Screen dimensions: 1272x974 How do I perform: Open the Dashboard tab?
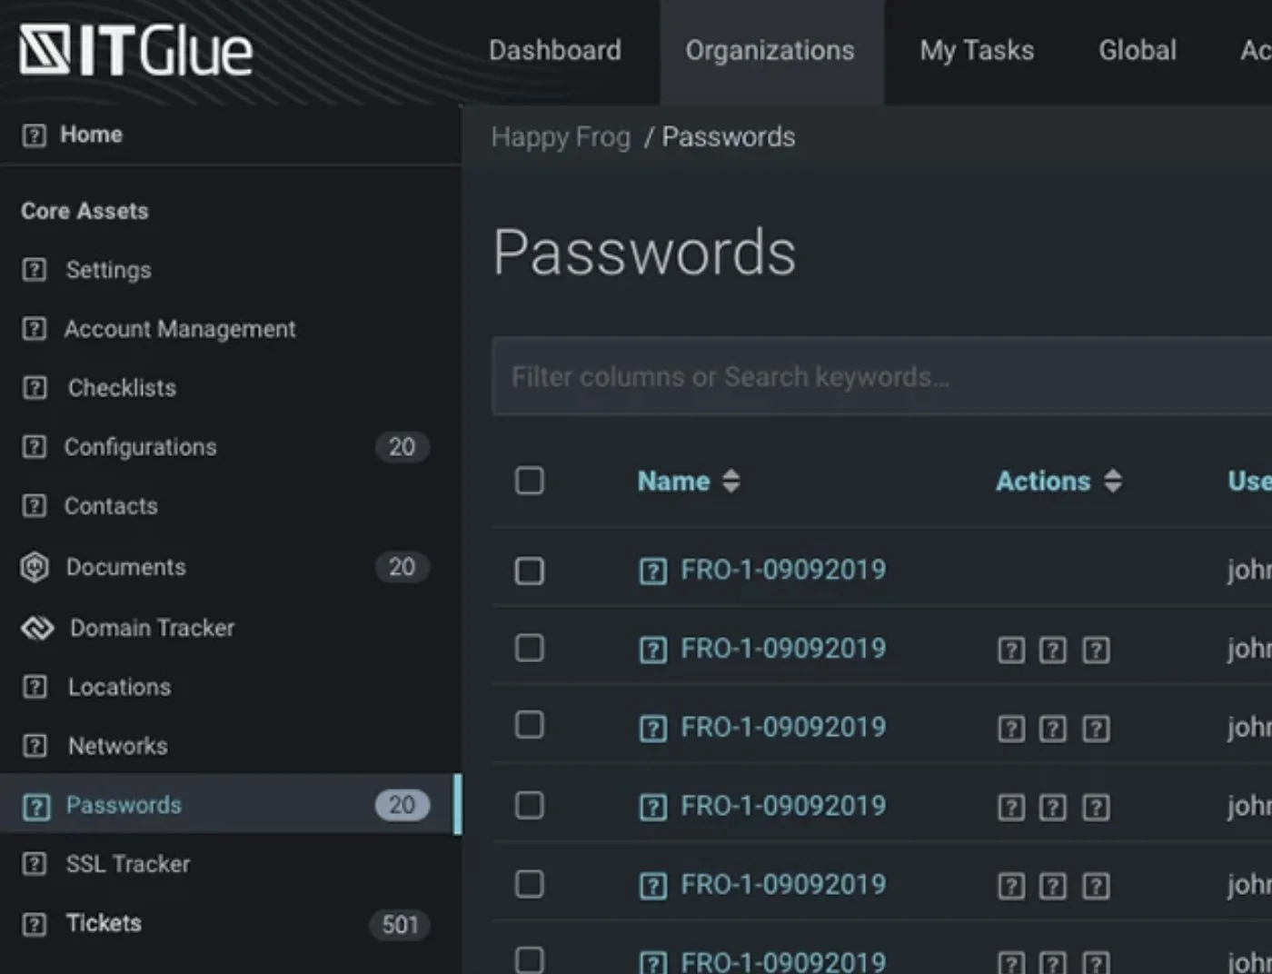(x=555, y=51)
